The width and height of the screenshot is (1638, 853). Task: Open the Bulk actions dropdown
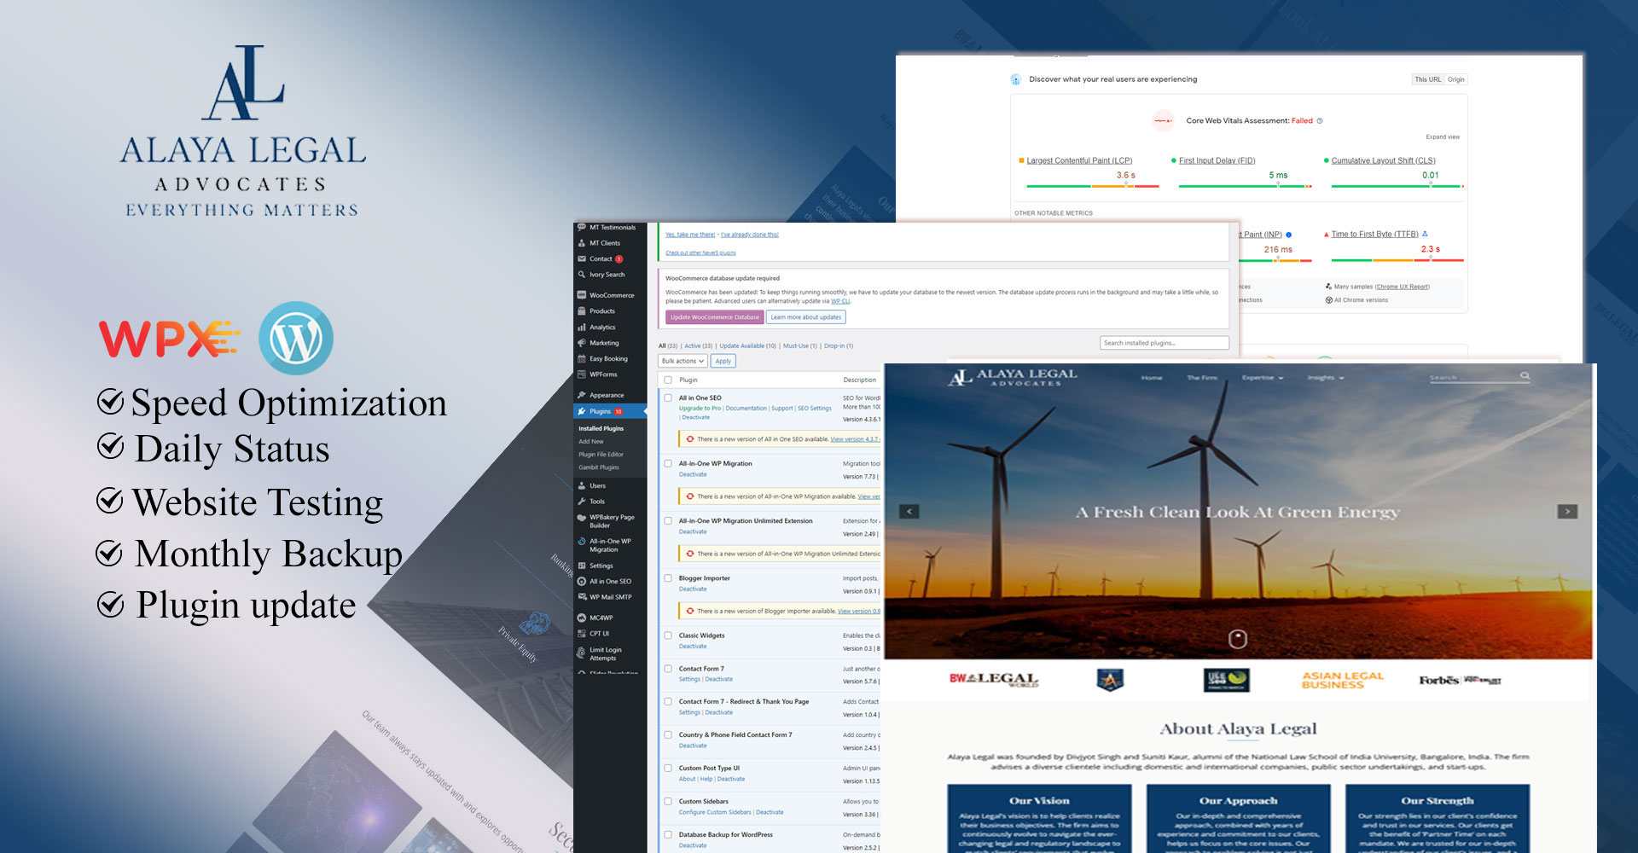click(682, 361)
